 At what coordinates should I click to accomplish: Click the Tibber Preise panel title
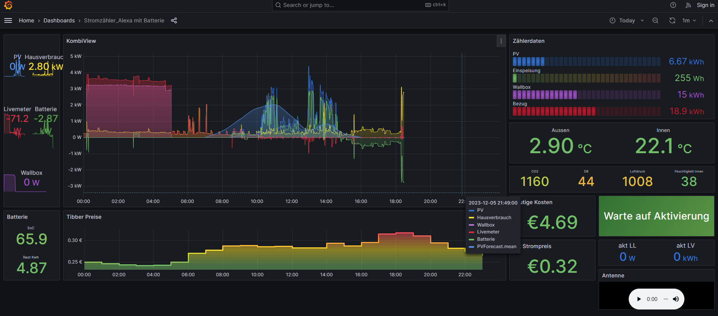click(x=84, y=217)
